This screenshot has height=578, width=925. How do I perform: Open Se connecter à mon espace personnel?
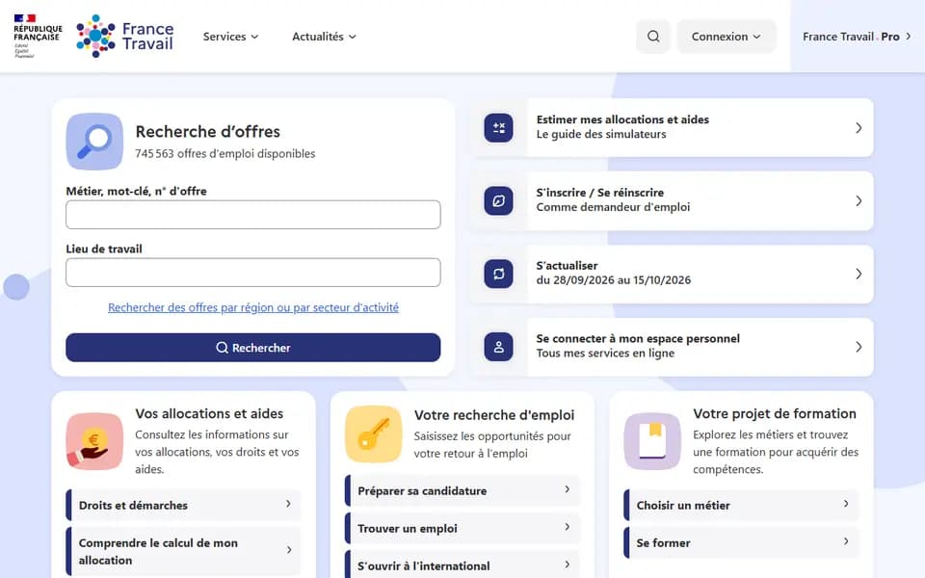point(673,348)
